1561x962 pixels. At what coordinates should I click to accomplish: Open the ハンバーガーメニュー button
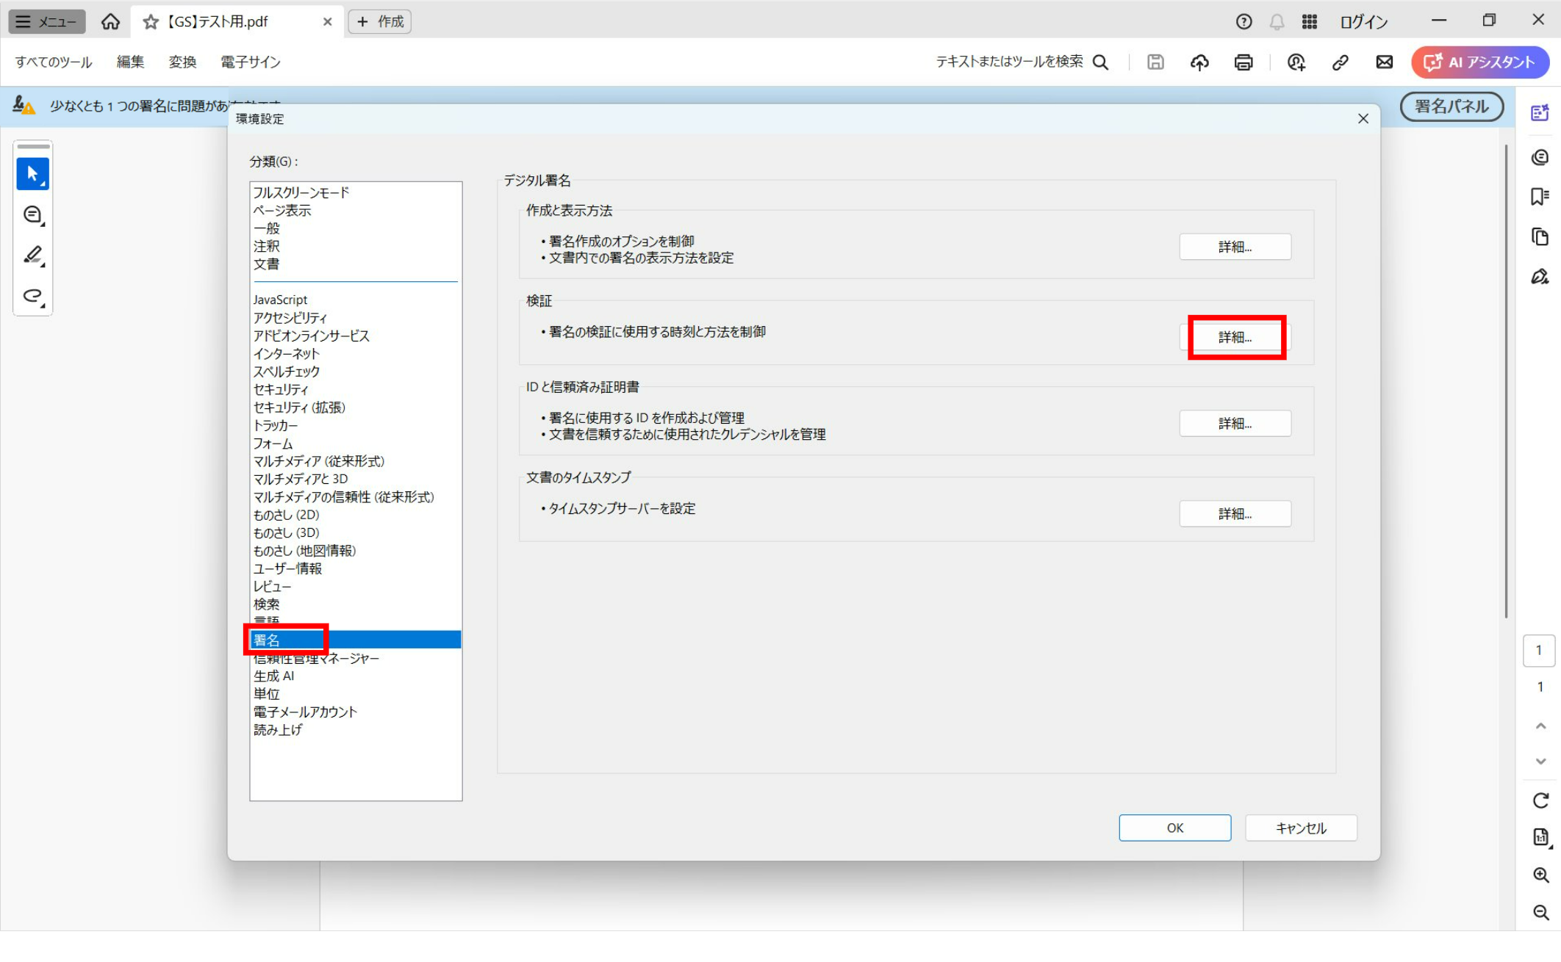[x=46, y=21]
